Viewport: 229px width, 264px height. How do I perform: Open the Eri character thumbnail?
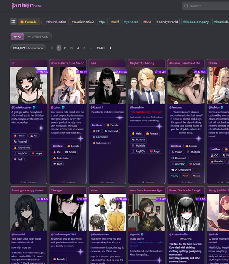pos(29,85)
